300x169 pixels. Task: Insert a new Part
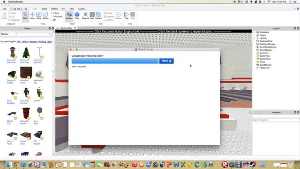77,15
